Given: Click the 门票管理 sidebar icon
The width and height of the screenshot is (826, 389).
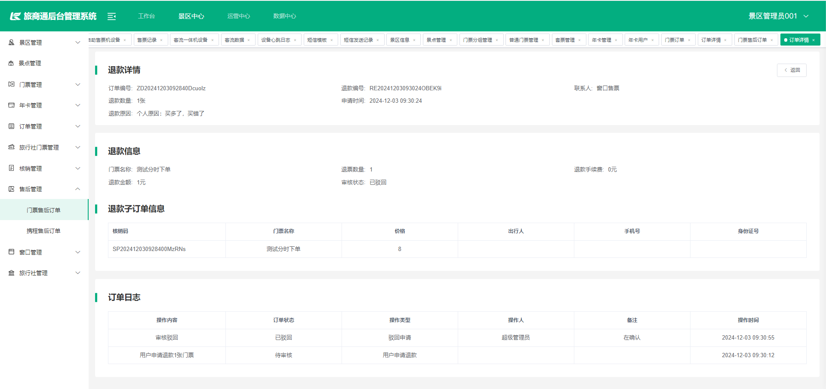Looking at the screenshot, I should click(12, 84).
